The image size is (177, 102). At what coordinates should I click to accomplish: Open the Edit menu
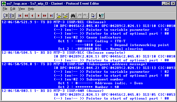(13, 9)
